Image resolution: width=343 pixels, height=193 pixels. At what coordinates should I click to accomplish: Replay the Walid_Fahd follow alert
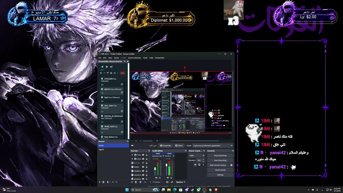122,132
